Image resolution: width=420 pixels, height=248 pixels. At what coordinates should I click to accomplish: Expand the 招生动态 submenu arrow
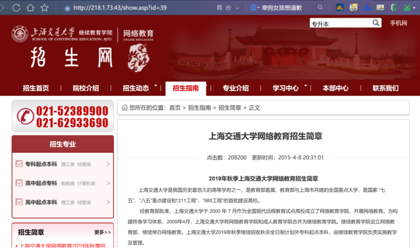156,86
